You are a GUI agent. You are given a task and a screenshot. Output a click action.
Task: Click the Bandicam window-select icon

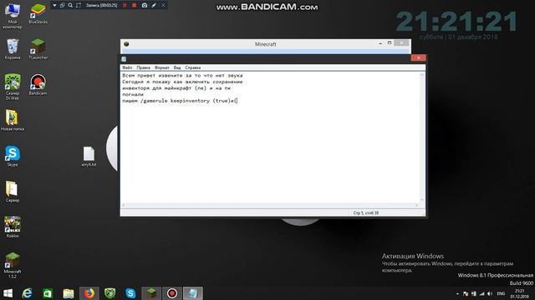pyautogui.click(x=62, y=5)
